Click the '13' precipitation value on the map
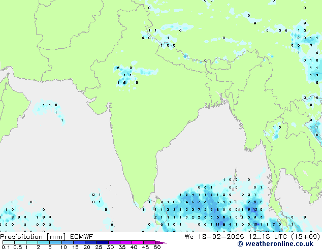 pyautogui.click(x=255, y=210)
